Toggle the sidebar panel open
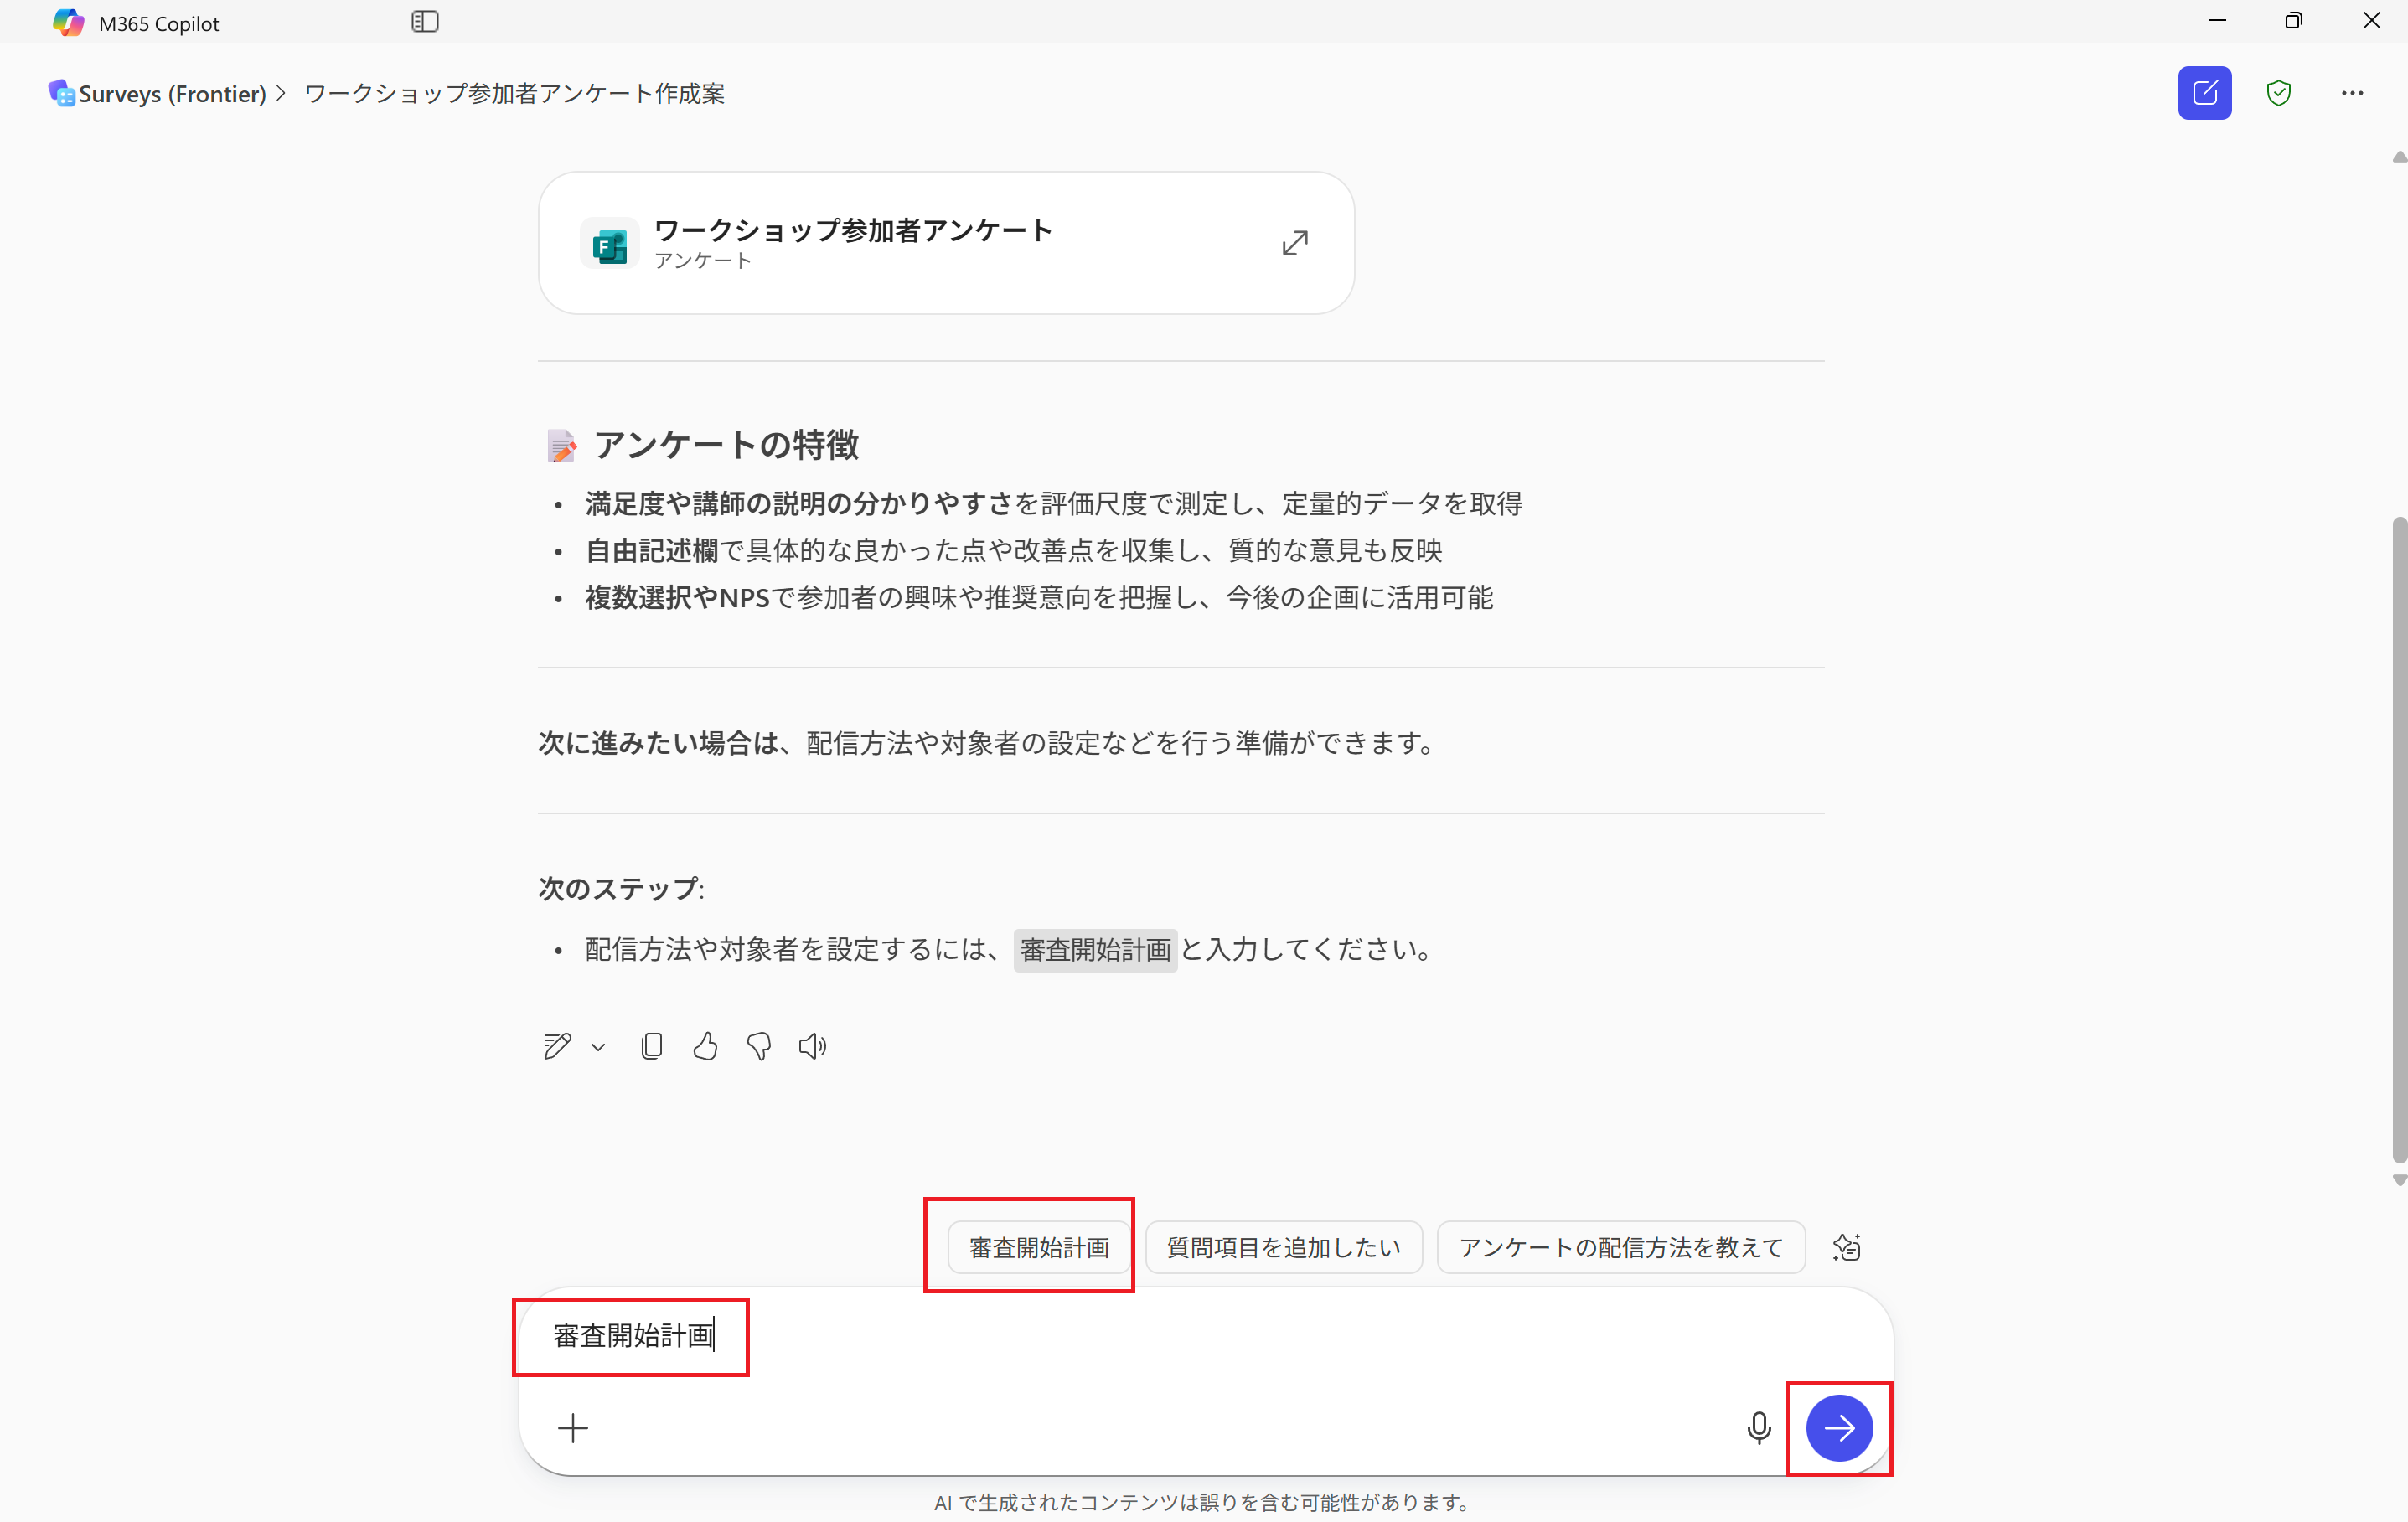The width and height of the screenshot is (2408, 1522). point(425,21)
